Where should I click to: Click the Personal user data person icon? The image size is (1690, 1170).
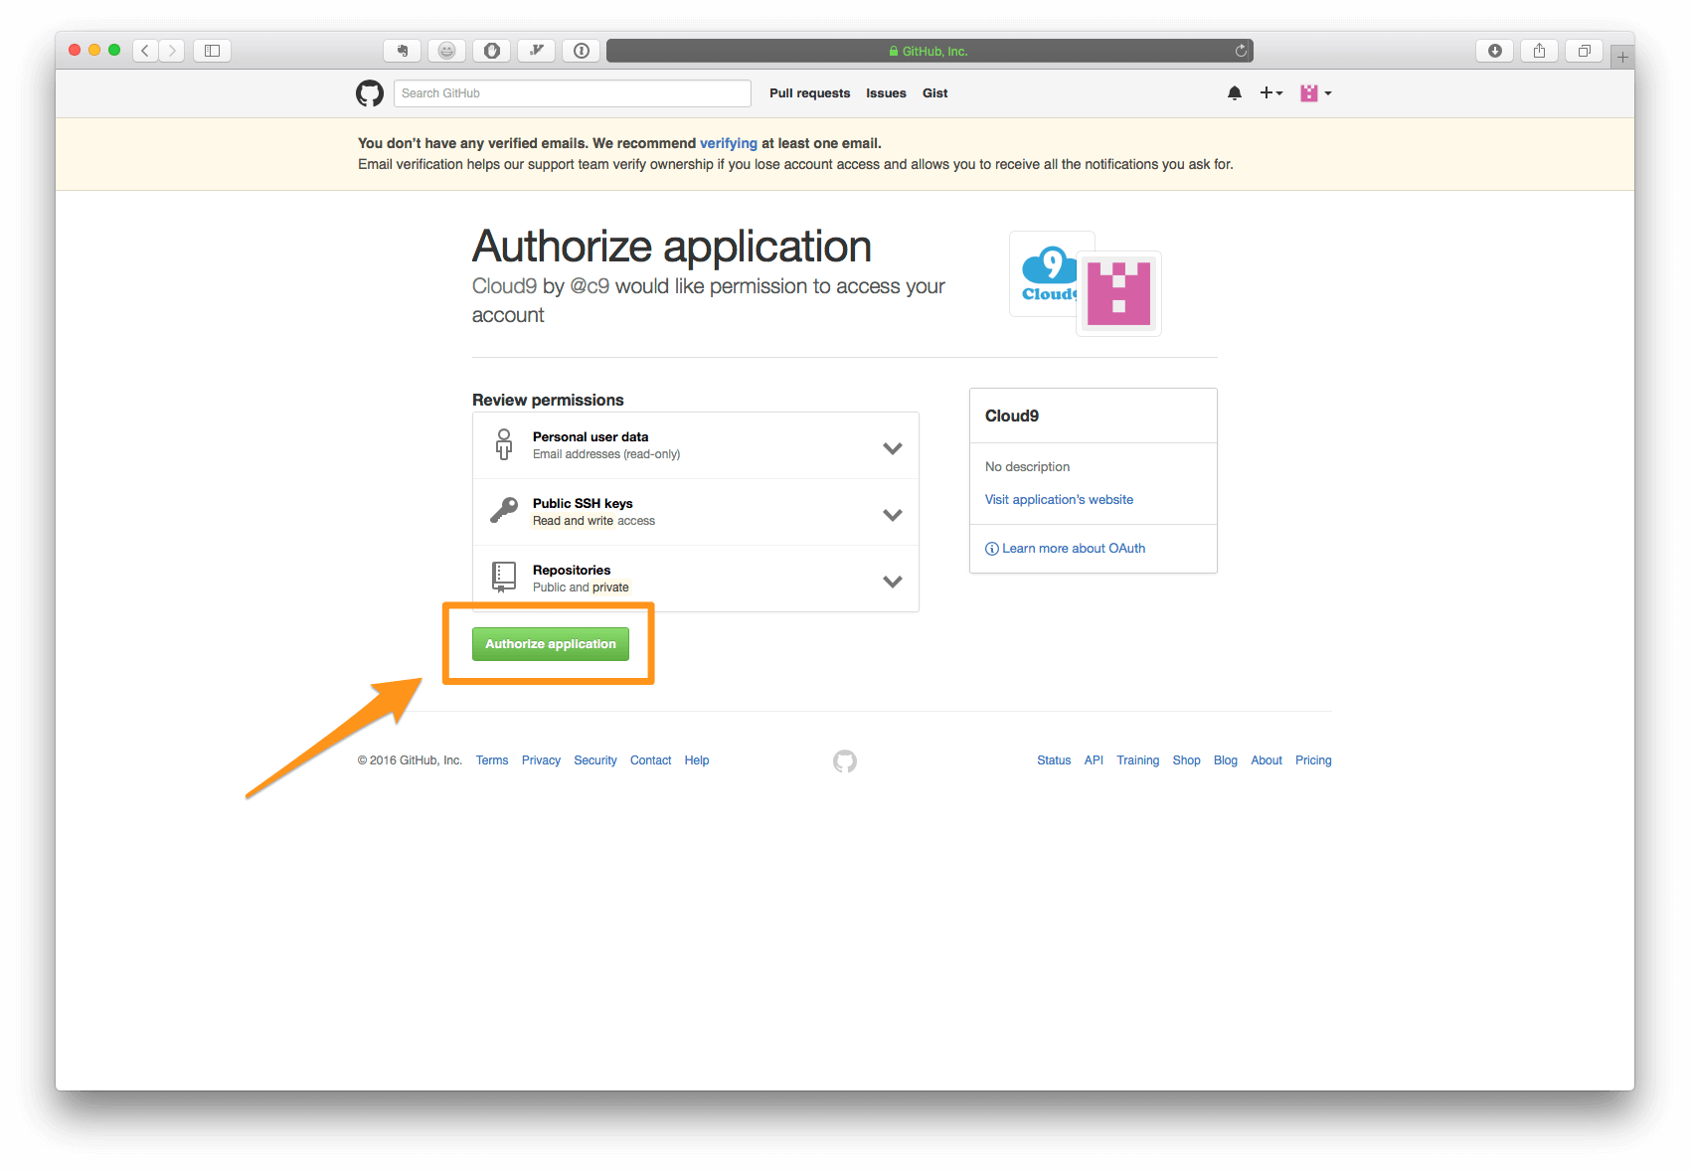tap(504, 444)
